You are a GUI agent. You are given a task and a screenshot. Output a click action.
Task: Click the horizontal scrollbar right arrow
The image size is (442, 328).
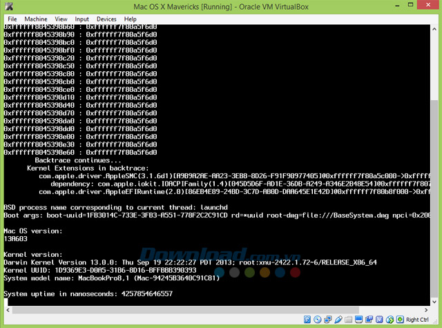tap(426, 310)
